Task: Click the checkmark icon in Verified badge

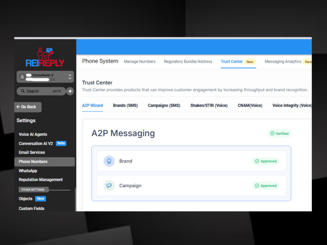Action: click(272, 133)
